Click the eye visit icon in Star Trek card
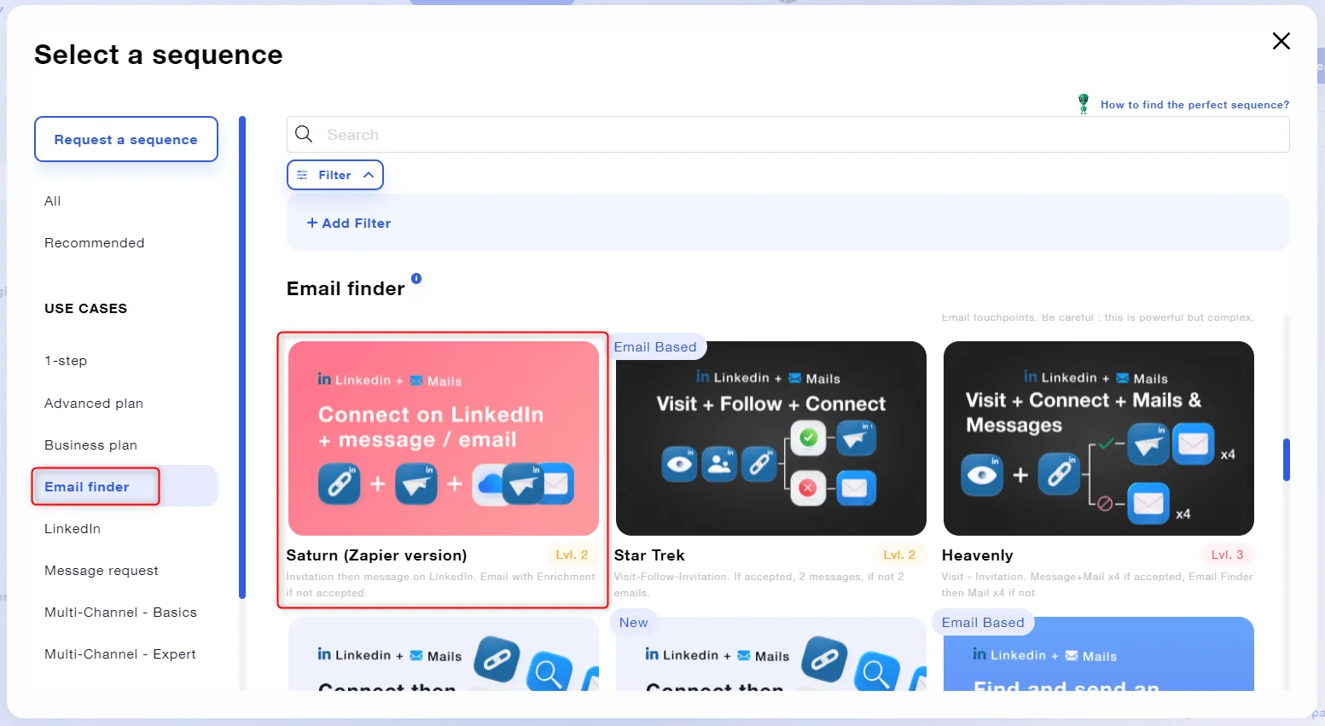 coord(679,464)
